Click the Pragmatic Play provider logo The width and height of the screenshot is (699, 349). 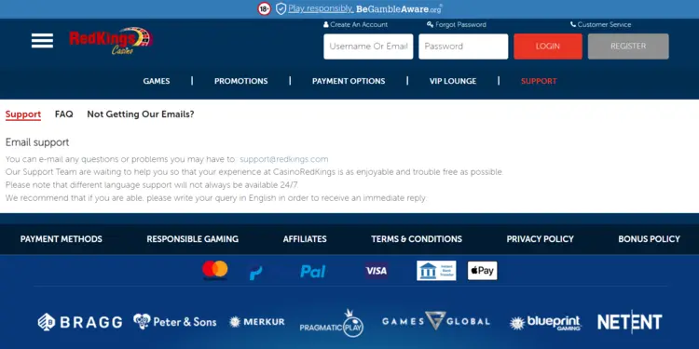(332, 324)
